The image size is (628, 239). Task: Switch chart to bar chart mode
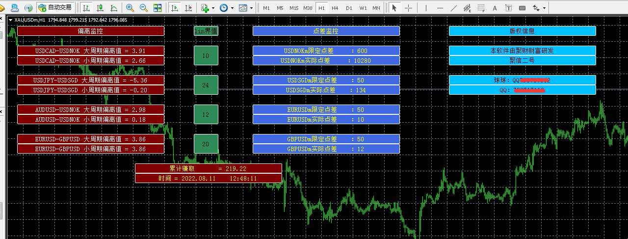point(86,8)
